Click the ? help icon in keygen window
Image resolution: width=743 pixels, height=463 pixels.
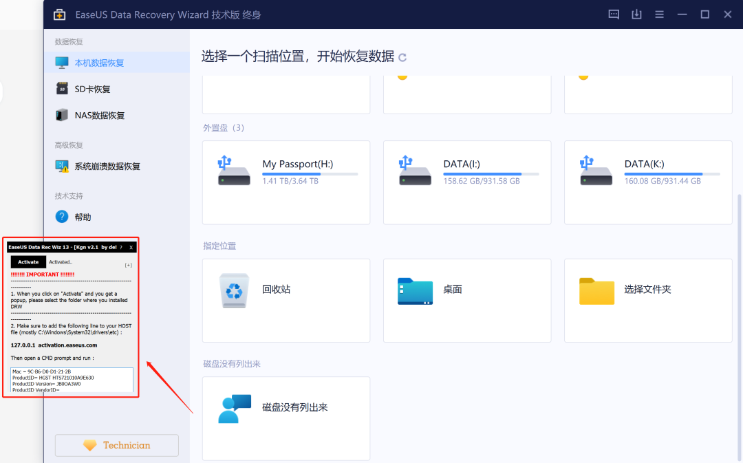121,248
